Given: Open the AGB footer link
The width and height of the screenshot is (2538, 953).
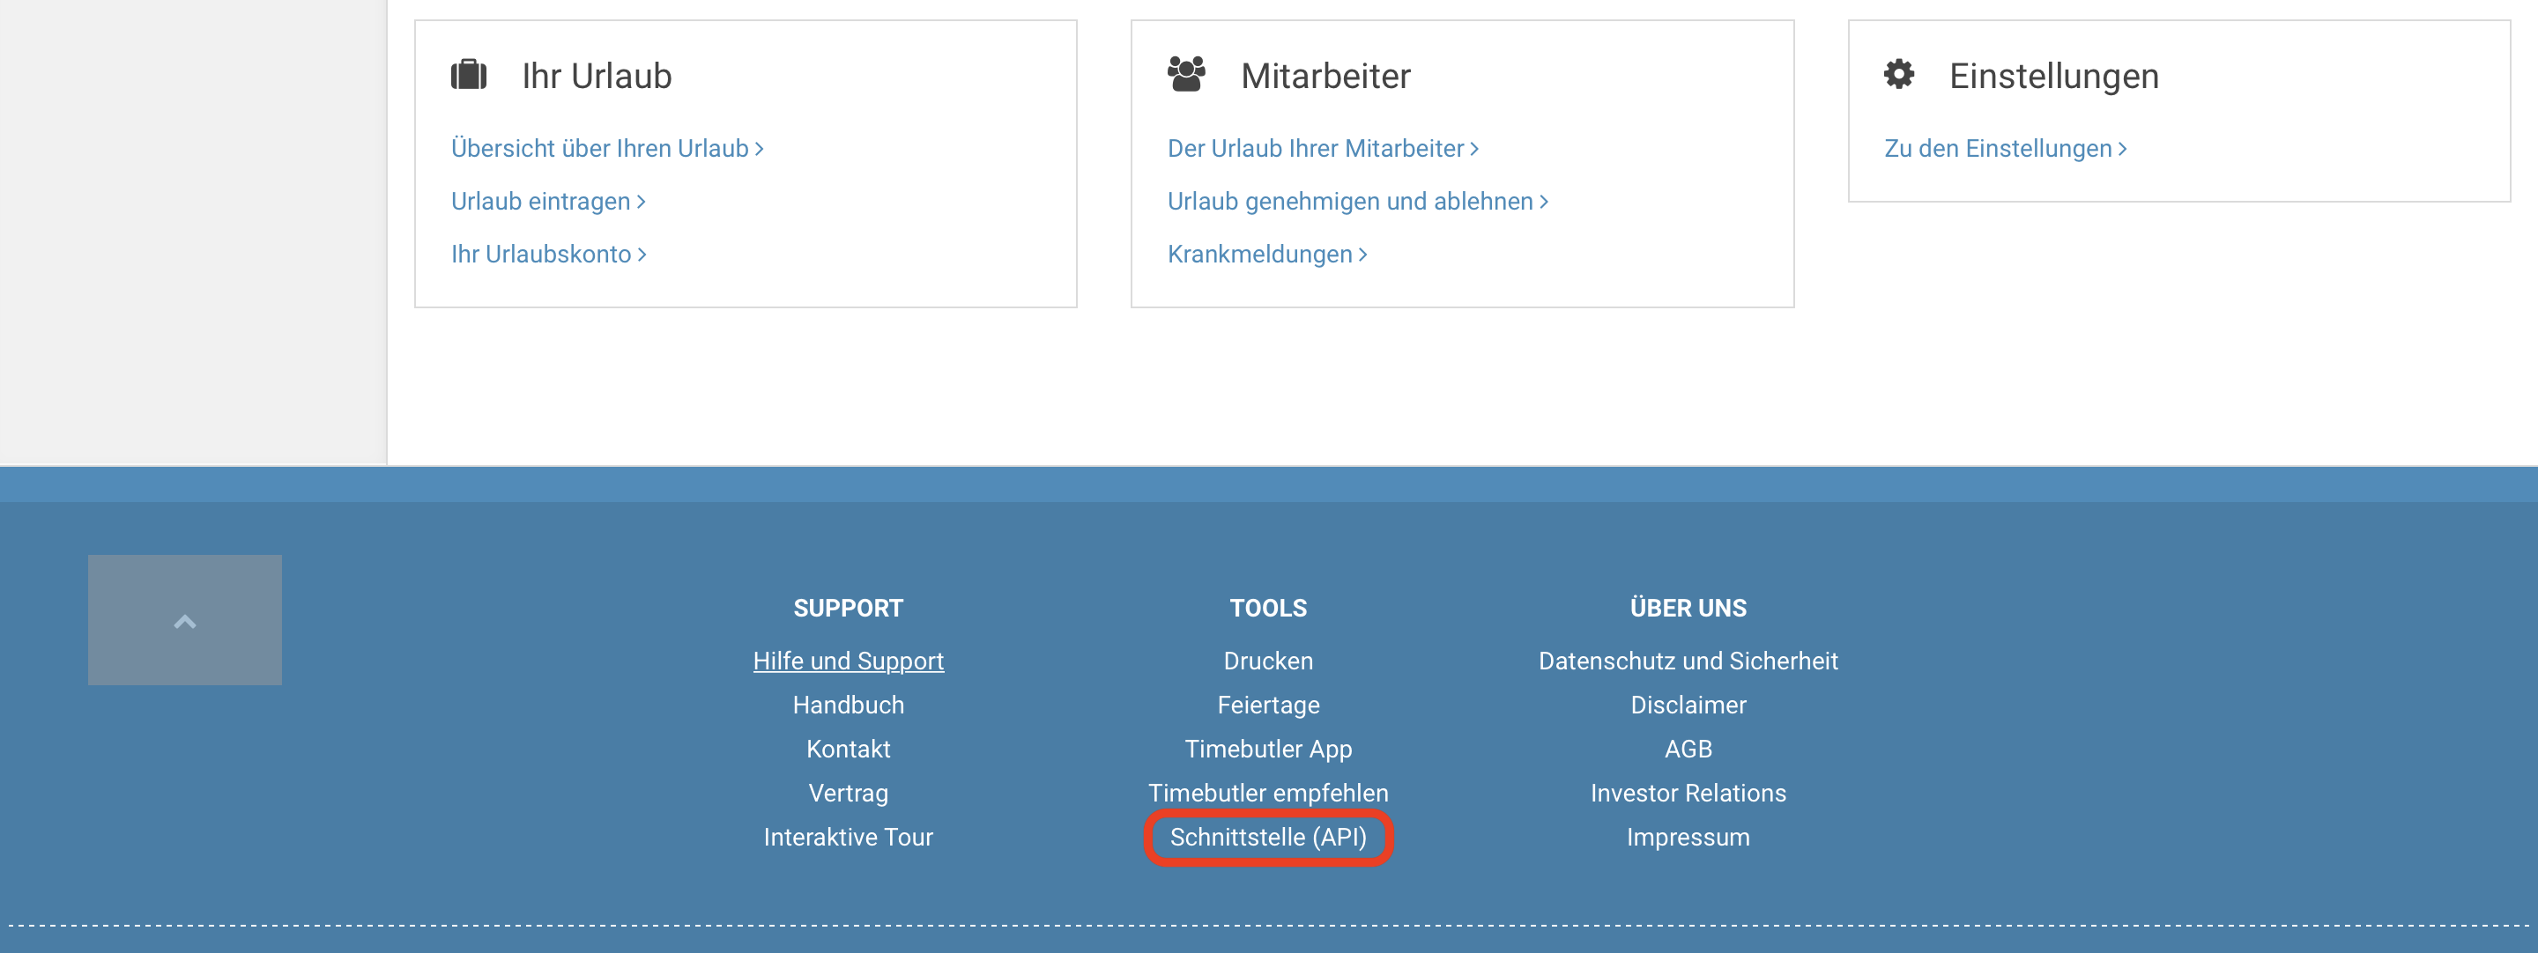Looking at the screenshot, I should point(1688,750).
